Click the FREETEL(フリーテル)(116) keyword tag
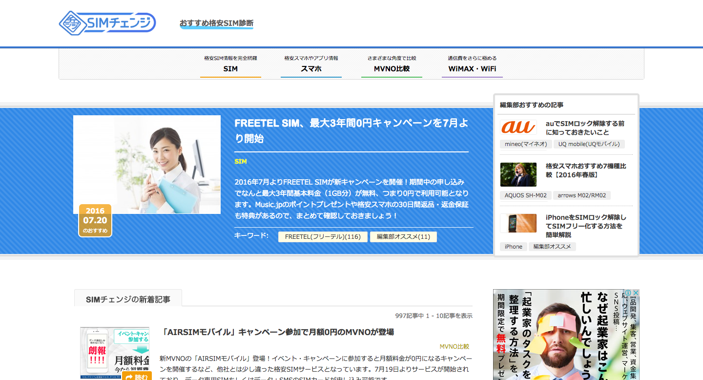Screen dimensions: 703x380 [x=323, y=237]
